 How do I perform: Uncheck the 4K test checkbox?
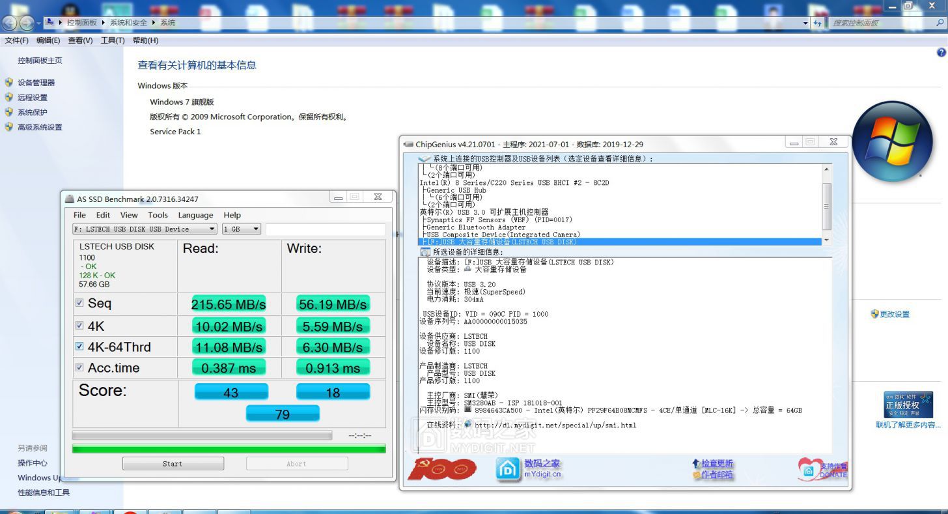point(79,326)
